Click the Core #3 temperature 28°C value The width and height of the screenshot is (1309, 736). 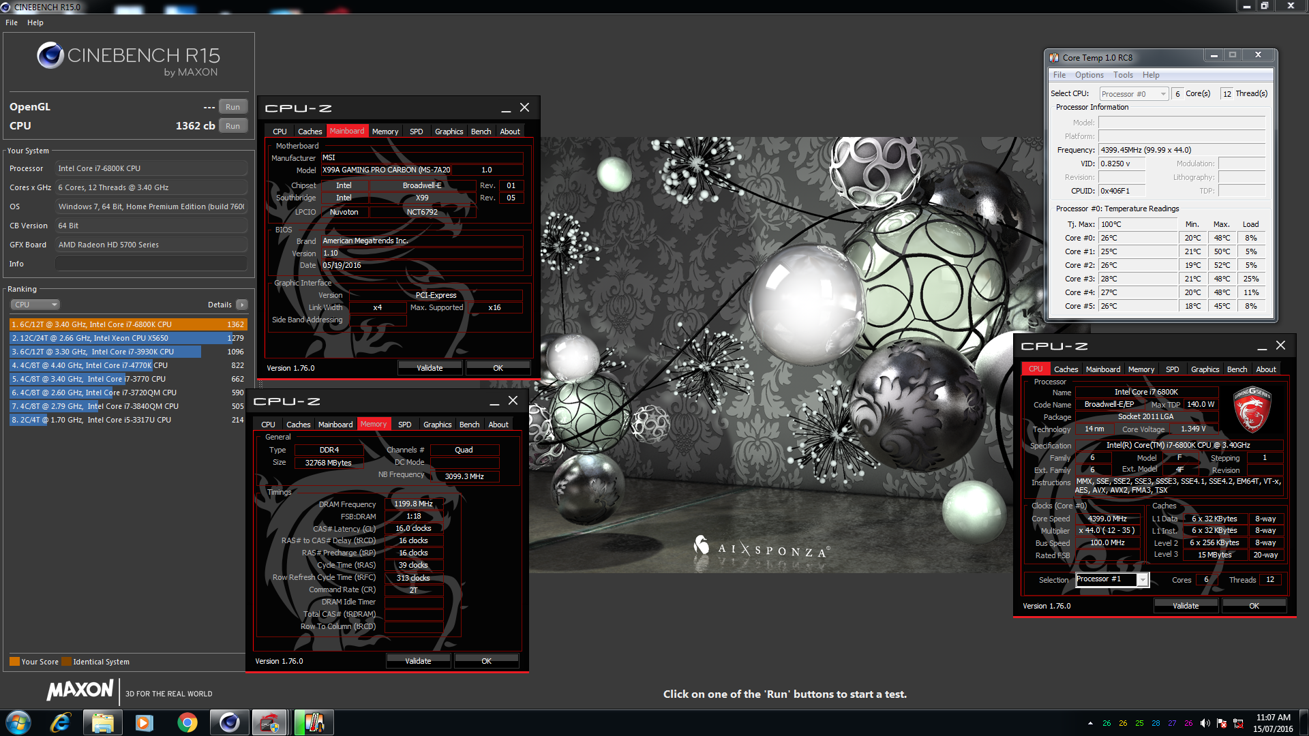(x=1138, y=279)
